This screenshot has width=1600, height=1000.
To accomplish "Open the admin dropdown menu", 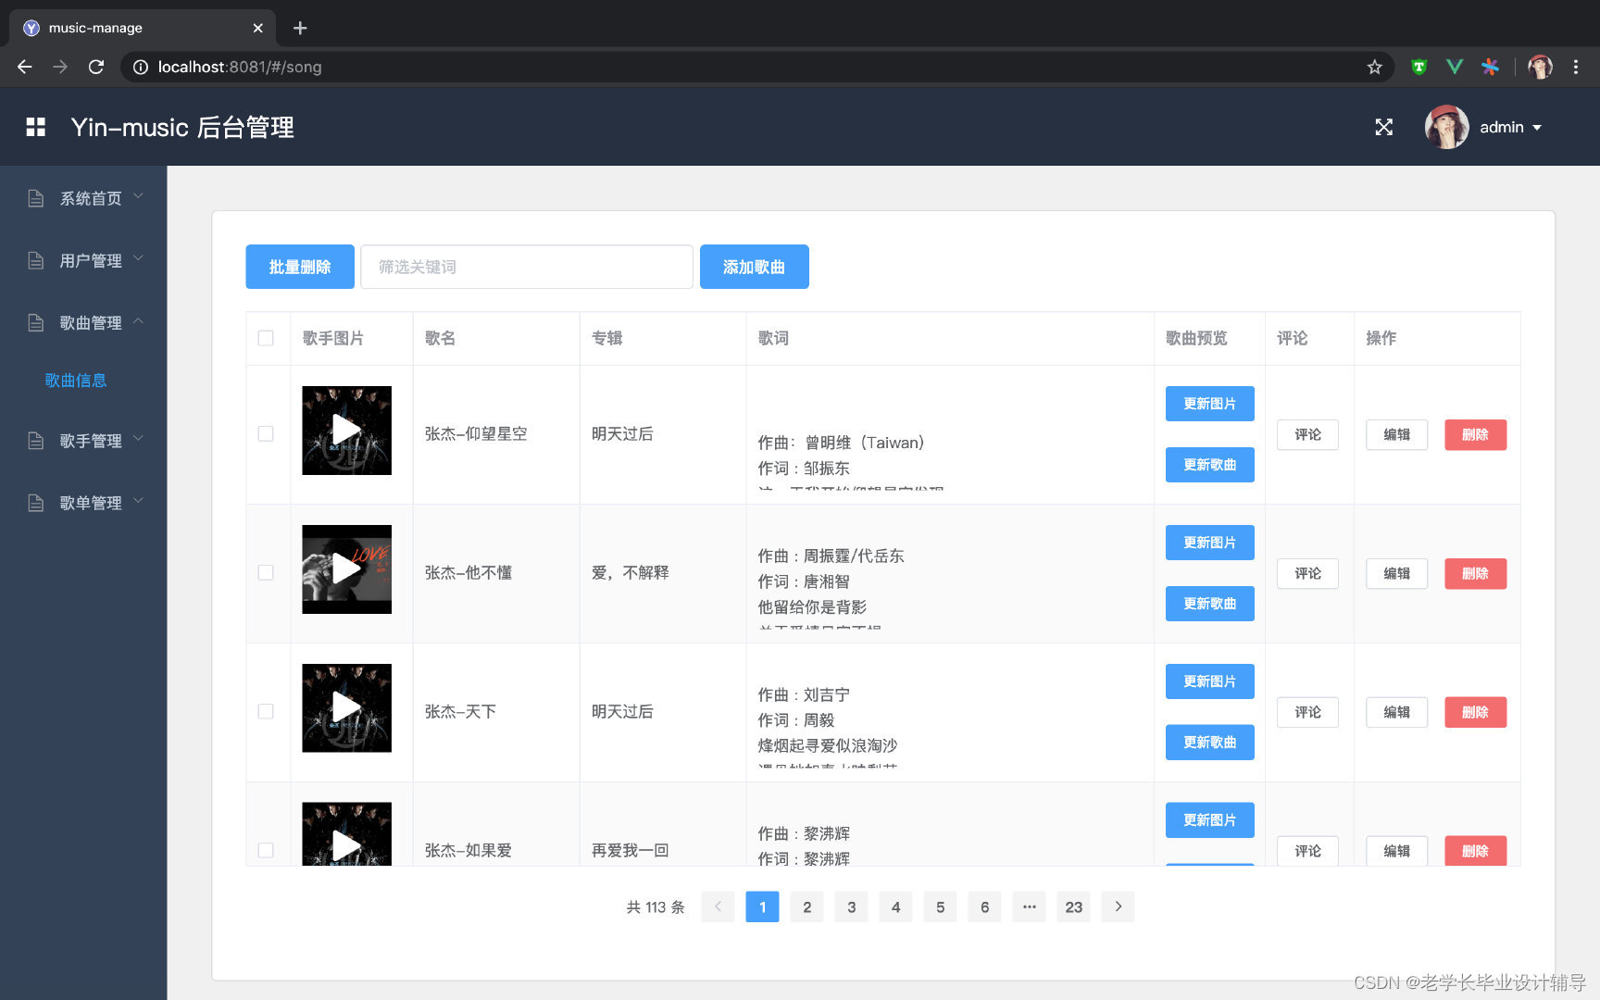I will (x=1511, y=127).
